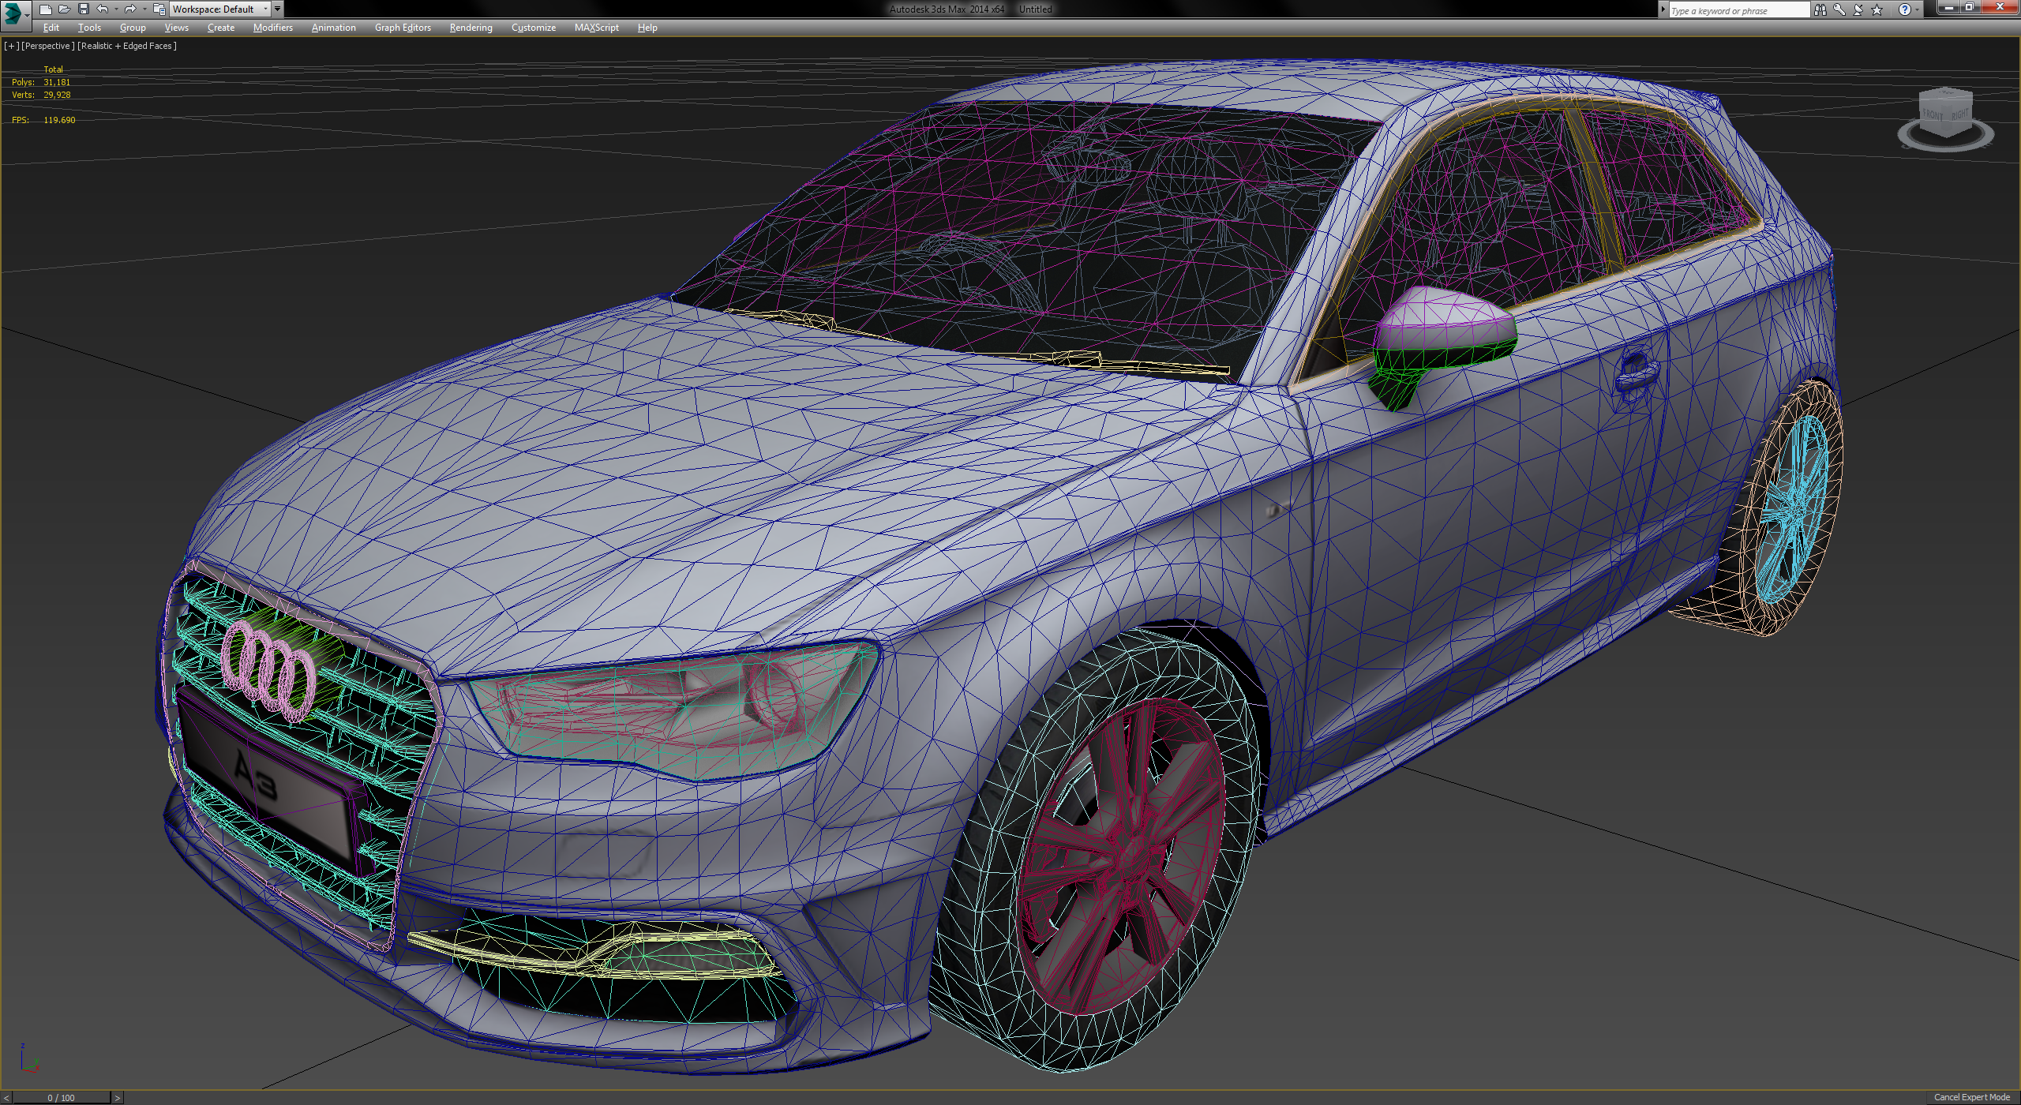Click the Sign In key icon
Image resolution: width=2021 pixels, height=1105 pixels.
coord(1838,9)
